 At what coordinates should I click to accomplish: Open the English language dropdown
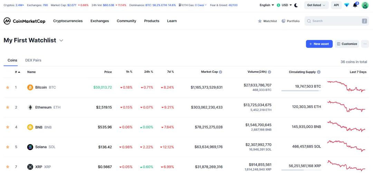pyautogui.click(x=267, y=5)
